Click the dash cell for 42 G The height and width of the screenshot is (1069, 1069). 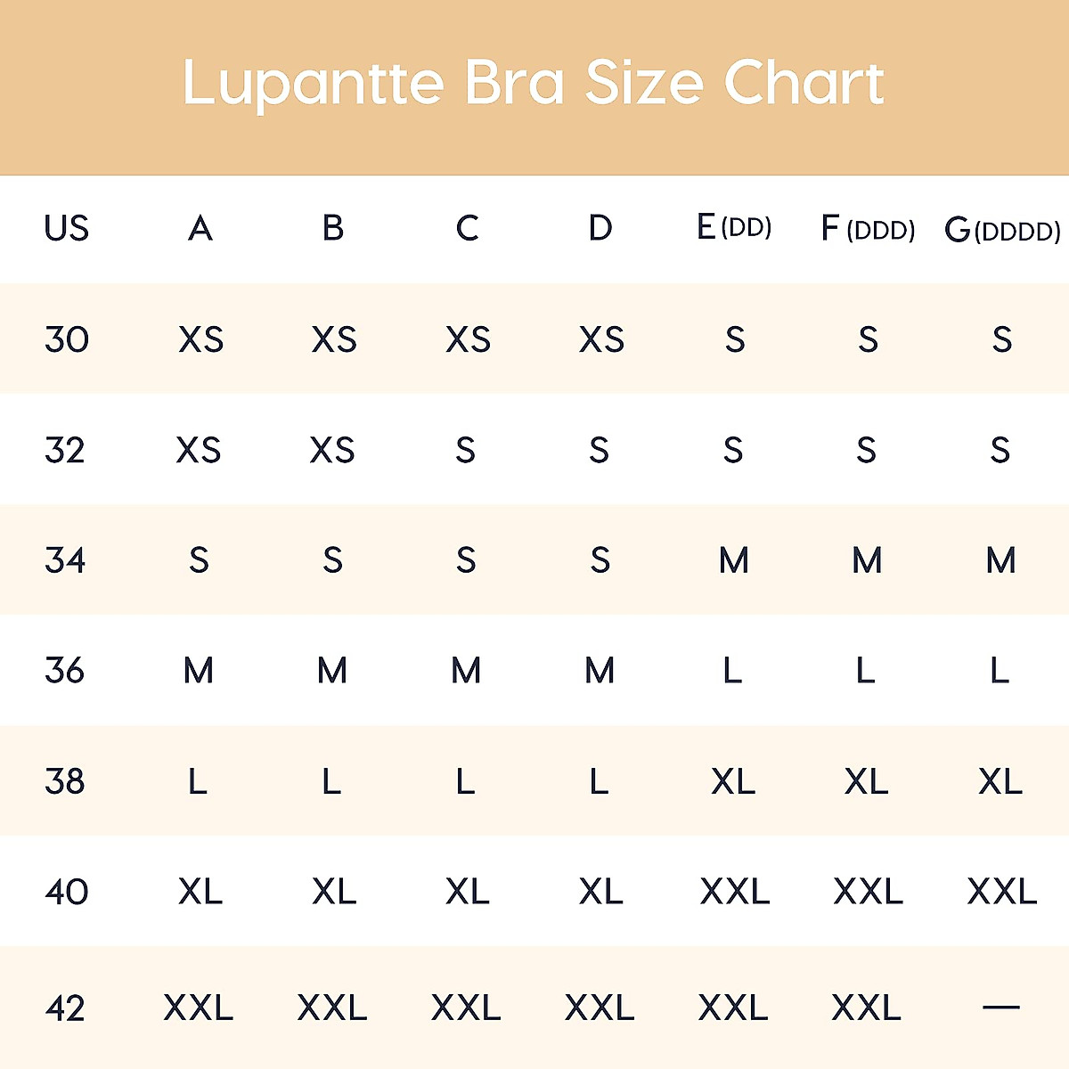click(1000, 1008)
